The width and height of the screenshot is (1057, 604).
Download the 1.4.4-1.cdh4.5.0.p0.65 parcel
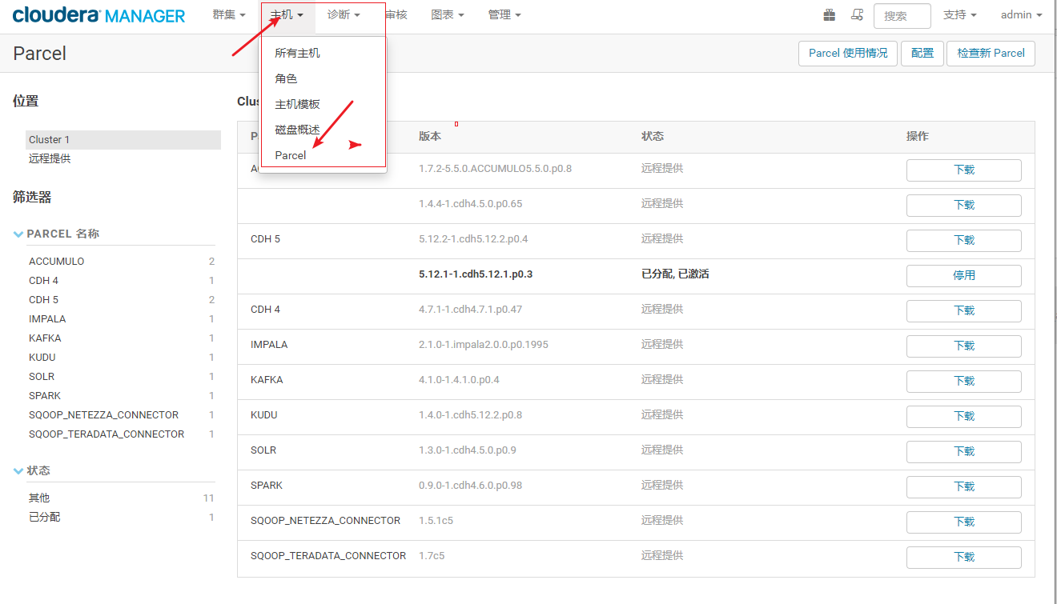[x=964, y=206]
